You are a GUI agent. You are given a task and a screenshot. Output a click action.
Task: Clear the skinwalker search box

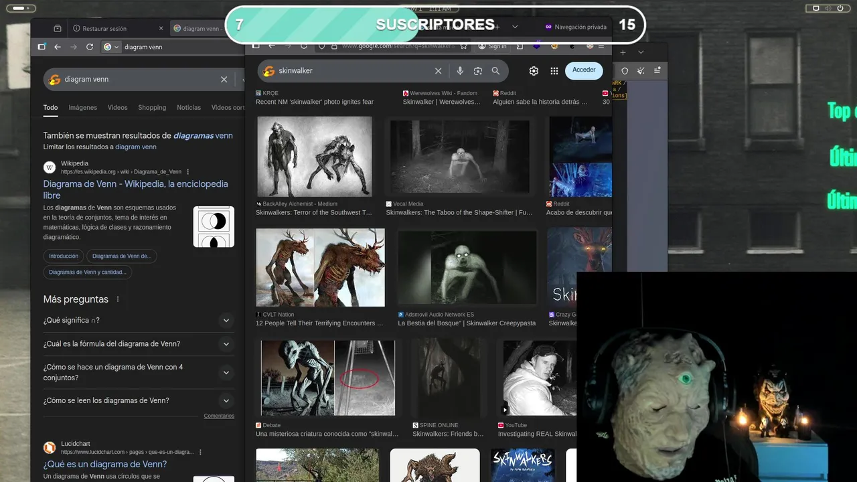coord(439,71)
